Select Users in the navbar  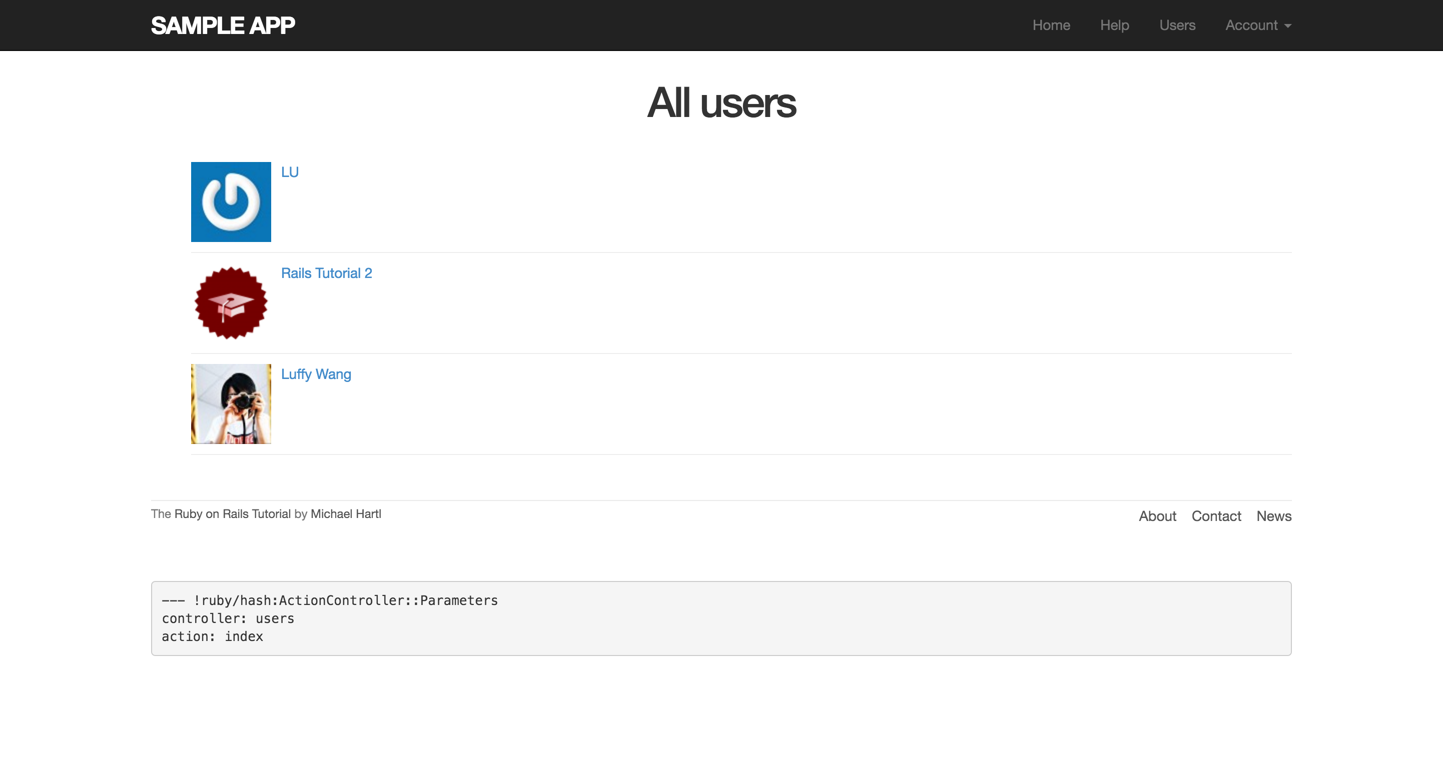[x=1177, y=25]
